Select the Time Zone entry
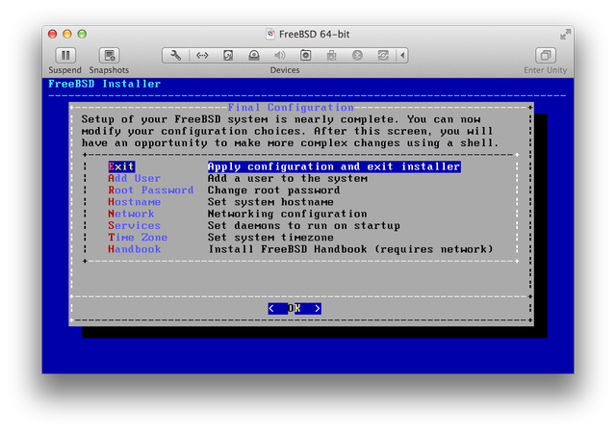The width and height of the screenshot is (616, 432). pyautogui.click(x=138, y=238)
